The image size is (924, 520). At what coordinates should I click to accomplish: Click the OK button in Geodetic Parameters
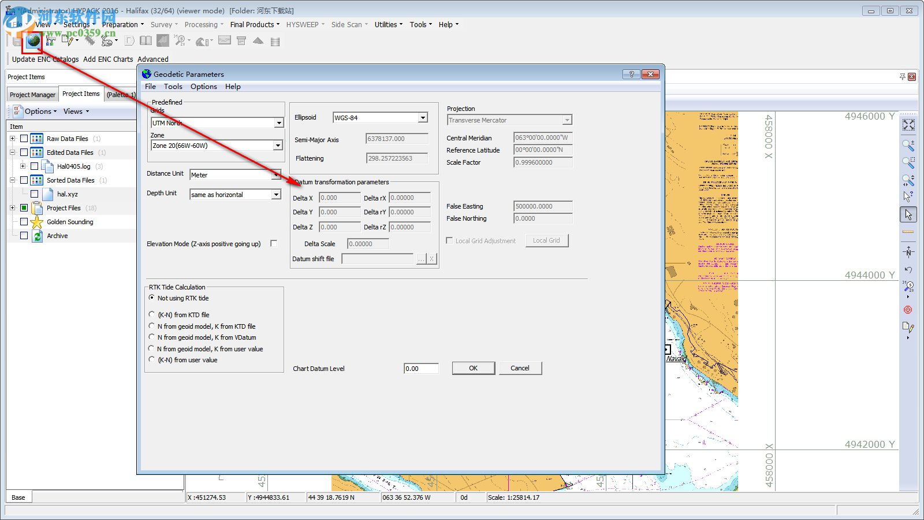tap(473, 368)
